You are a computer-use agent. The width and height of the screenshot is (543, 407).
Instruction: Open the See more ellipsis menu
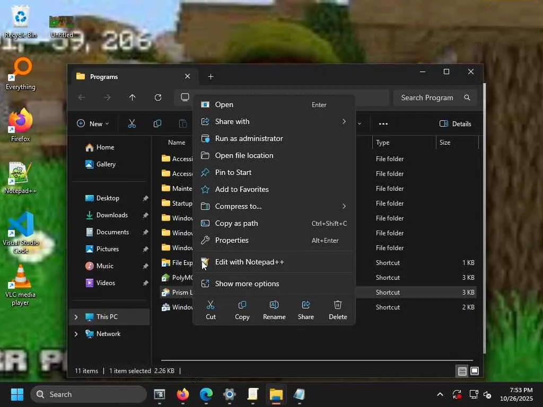click(x=383, y=123)
